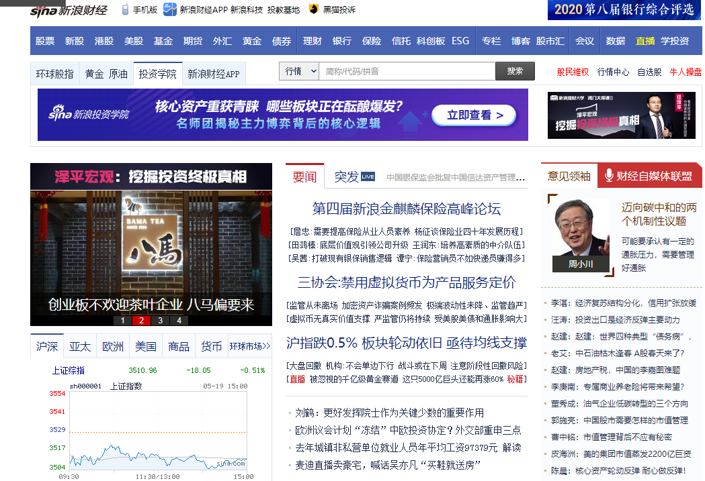Open the 自选股 link
This screenshot has width=705, height=481.
(650, 72)
